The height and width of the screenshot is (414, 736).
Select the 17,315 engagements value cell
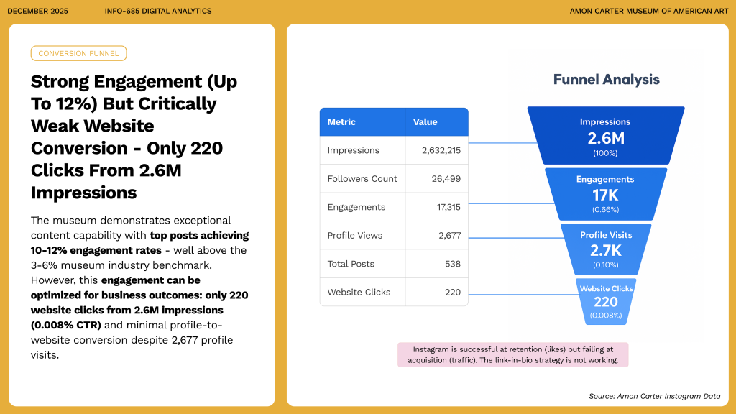click(x=444, y=207)
